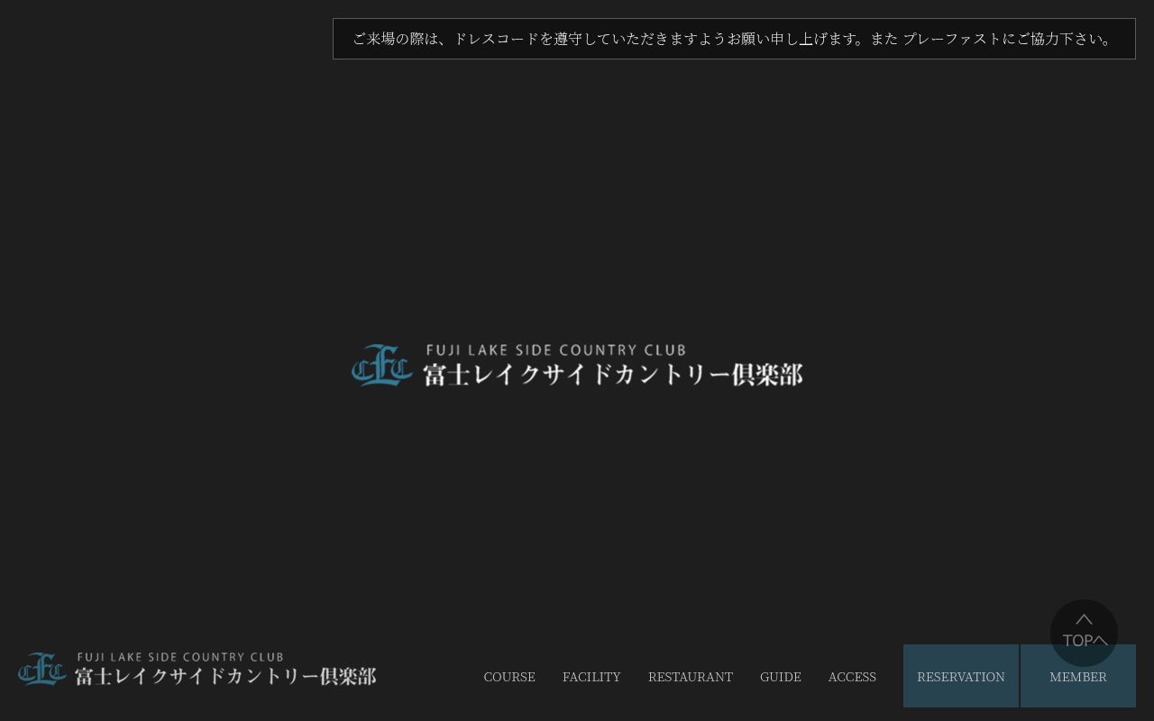
Task: Click the MEMBER button
Action: [1078, 676]
